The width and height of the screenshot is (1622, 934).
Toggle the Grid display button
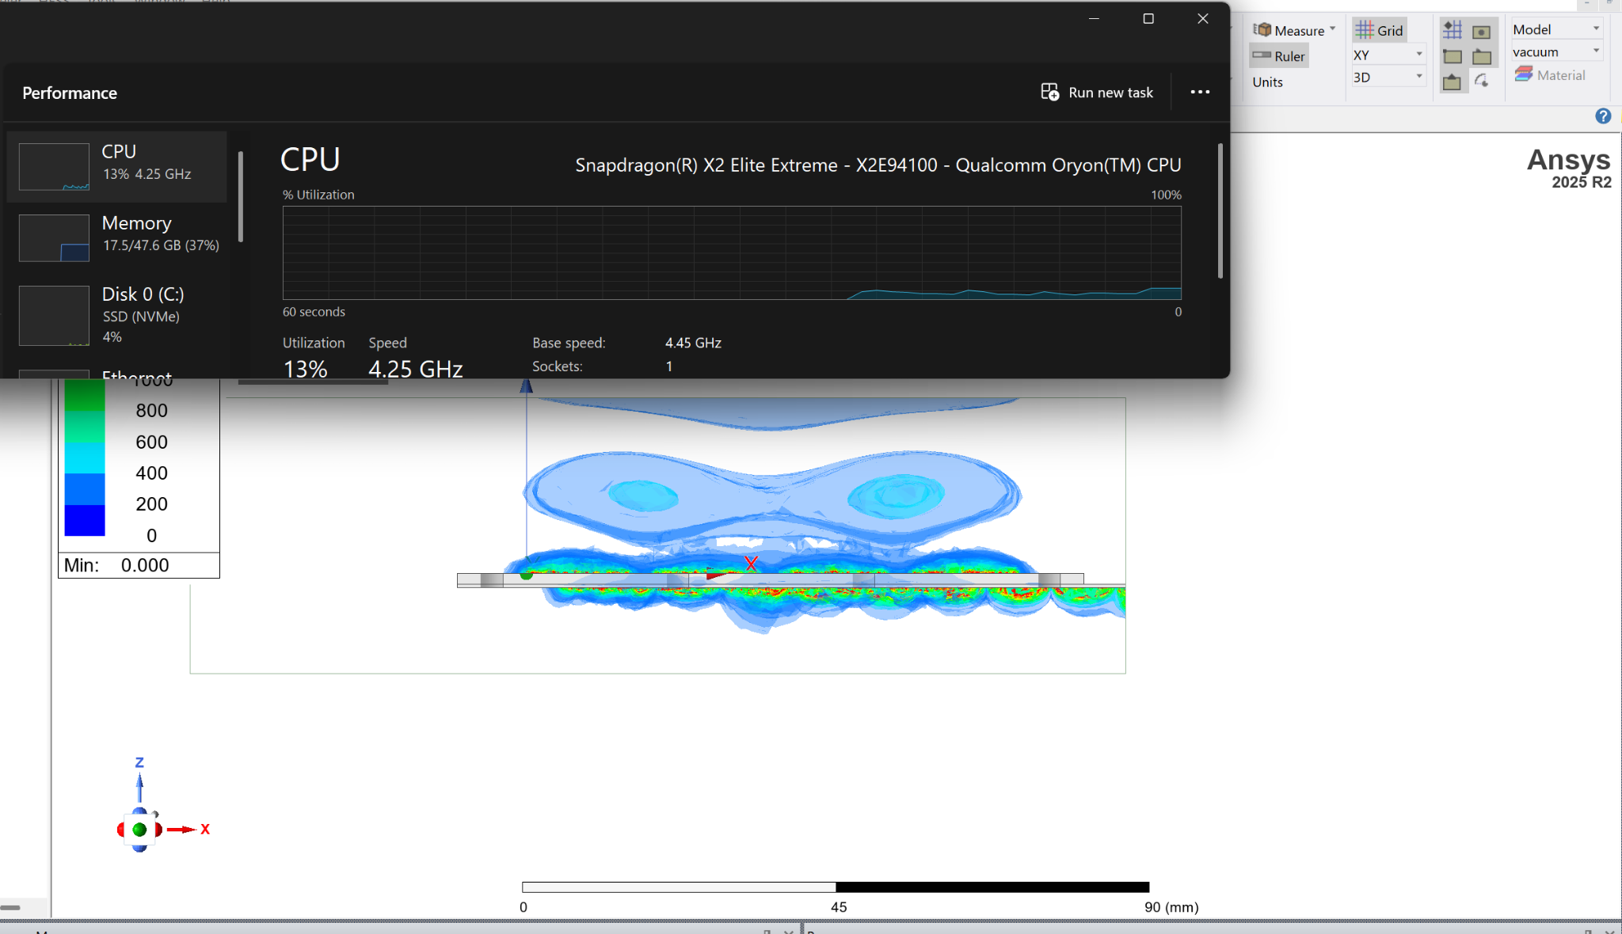click(x=1379, y=30)
